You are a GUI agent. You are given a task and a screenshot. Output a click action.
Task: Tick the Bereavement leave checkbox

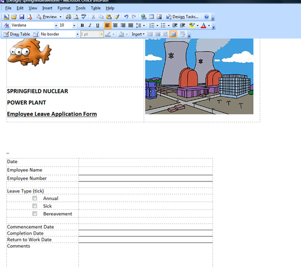[34, 214]
